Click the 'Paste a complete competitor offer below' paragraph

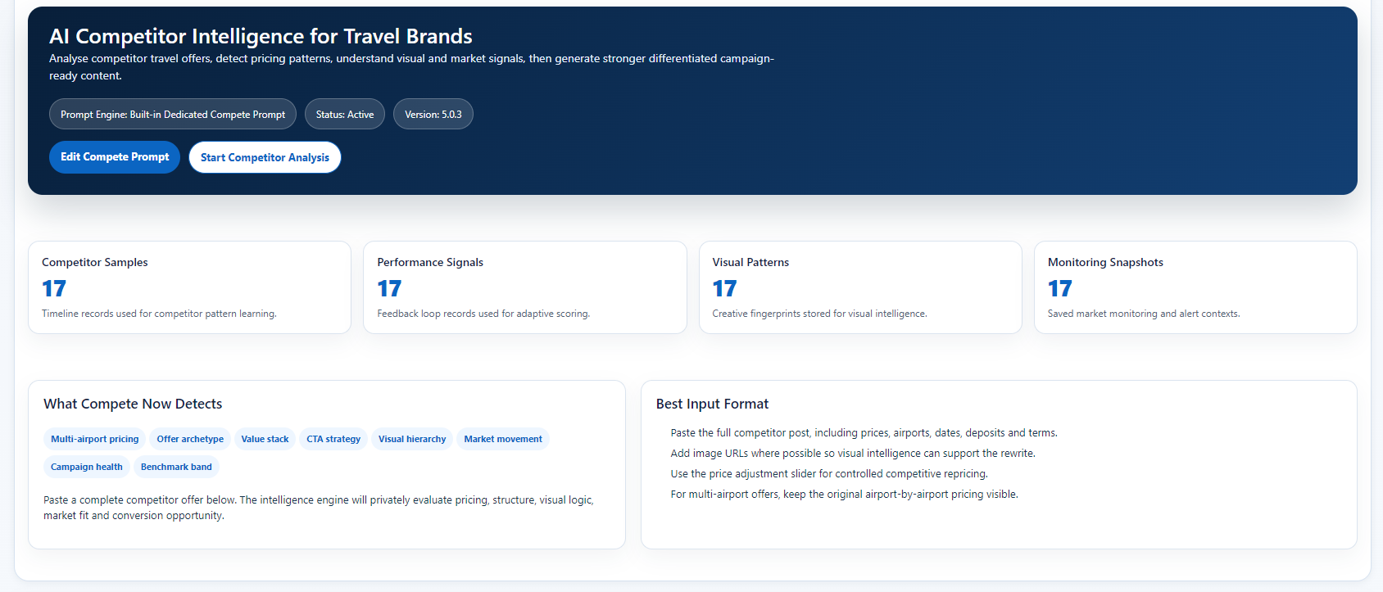pyautogui.click(x=319, y=508)
